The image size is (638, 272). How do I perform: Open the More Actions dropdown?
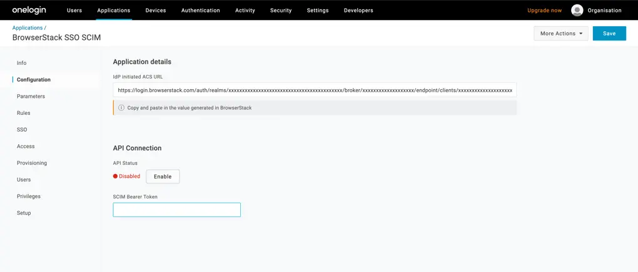pyautogui.click(x=560, y=34)
